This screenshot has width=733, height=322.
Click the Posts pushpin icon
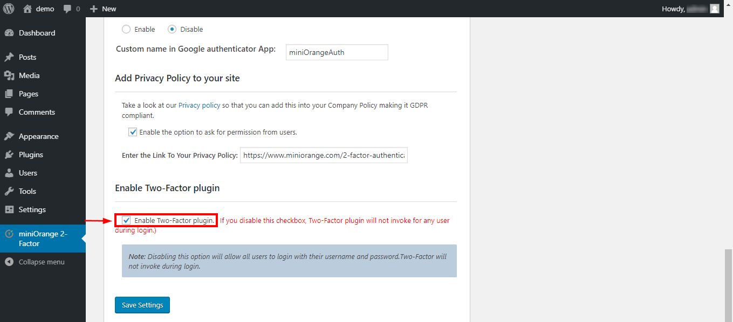(x=9, y=57)
